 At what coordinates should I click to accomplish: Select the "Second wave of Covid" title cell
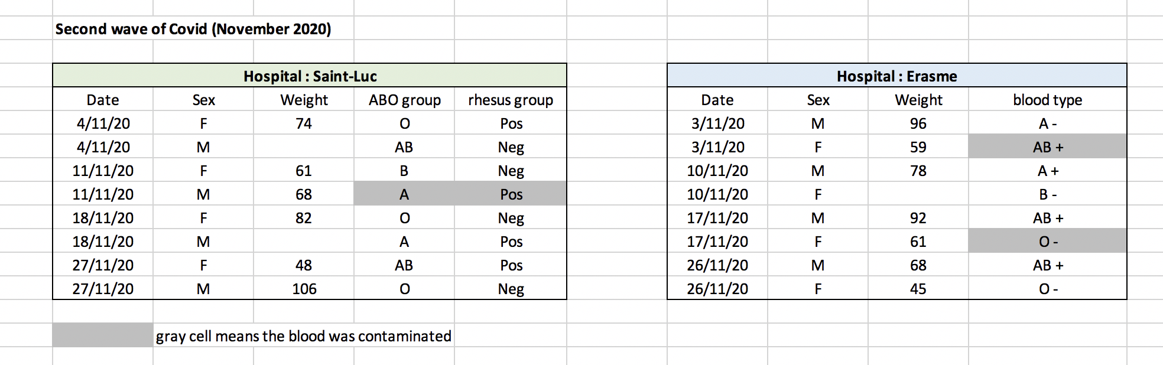(x=193, y=29)
